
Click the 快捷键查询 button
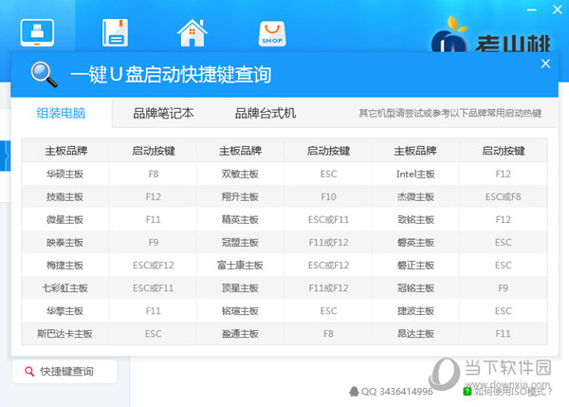pyautogui.click(x=64, y=371)
